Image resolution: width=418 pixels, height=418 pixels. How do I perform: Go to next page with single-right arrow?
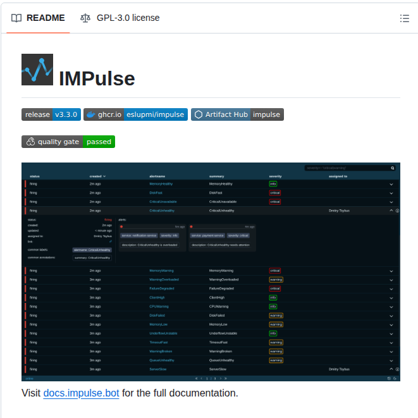[x=221, y=378]
